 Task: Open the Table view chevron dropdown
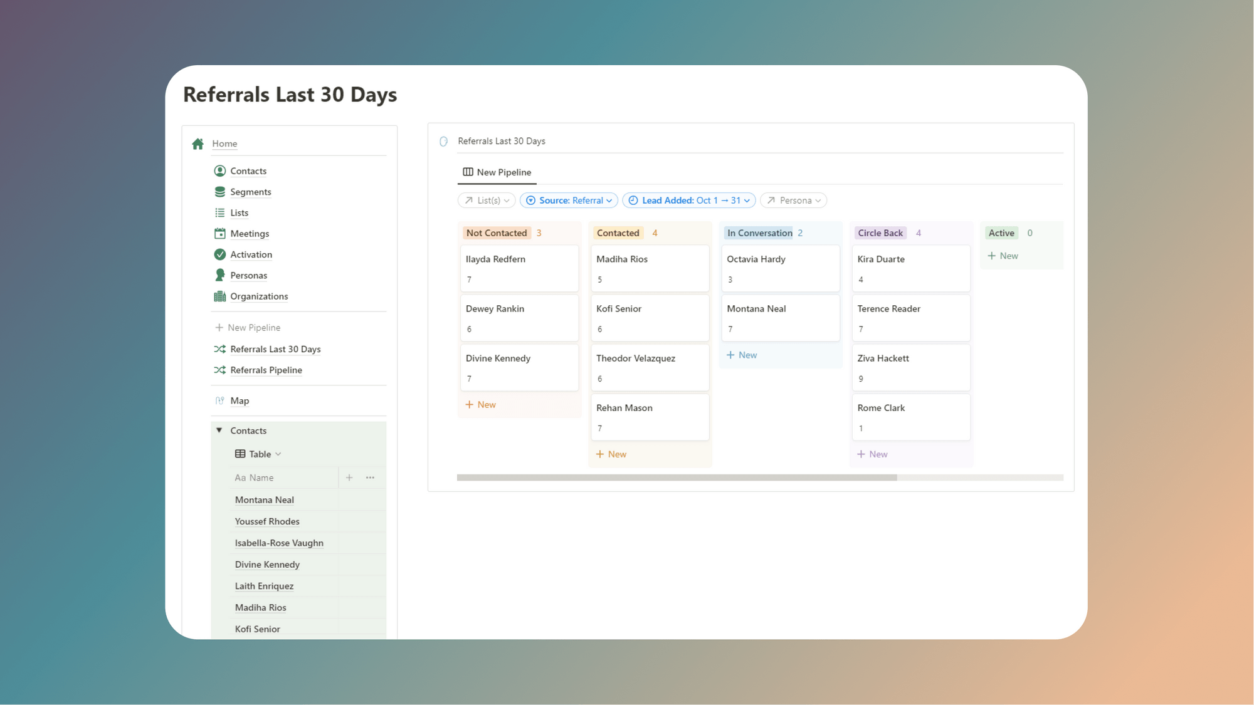pos(278,454)
